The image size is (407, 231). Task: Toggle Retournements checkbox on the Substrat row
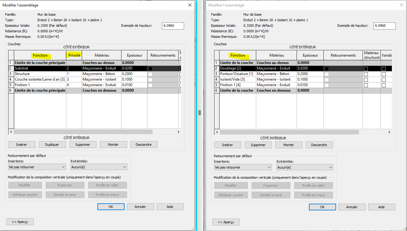pos(150,68)
